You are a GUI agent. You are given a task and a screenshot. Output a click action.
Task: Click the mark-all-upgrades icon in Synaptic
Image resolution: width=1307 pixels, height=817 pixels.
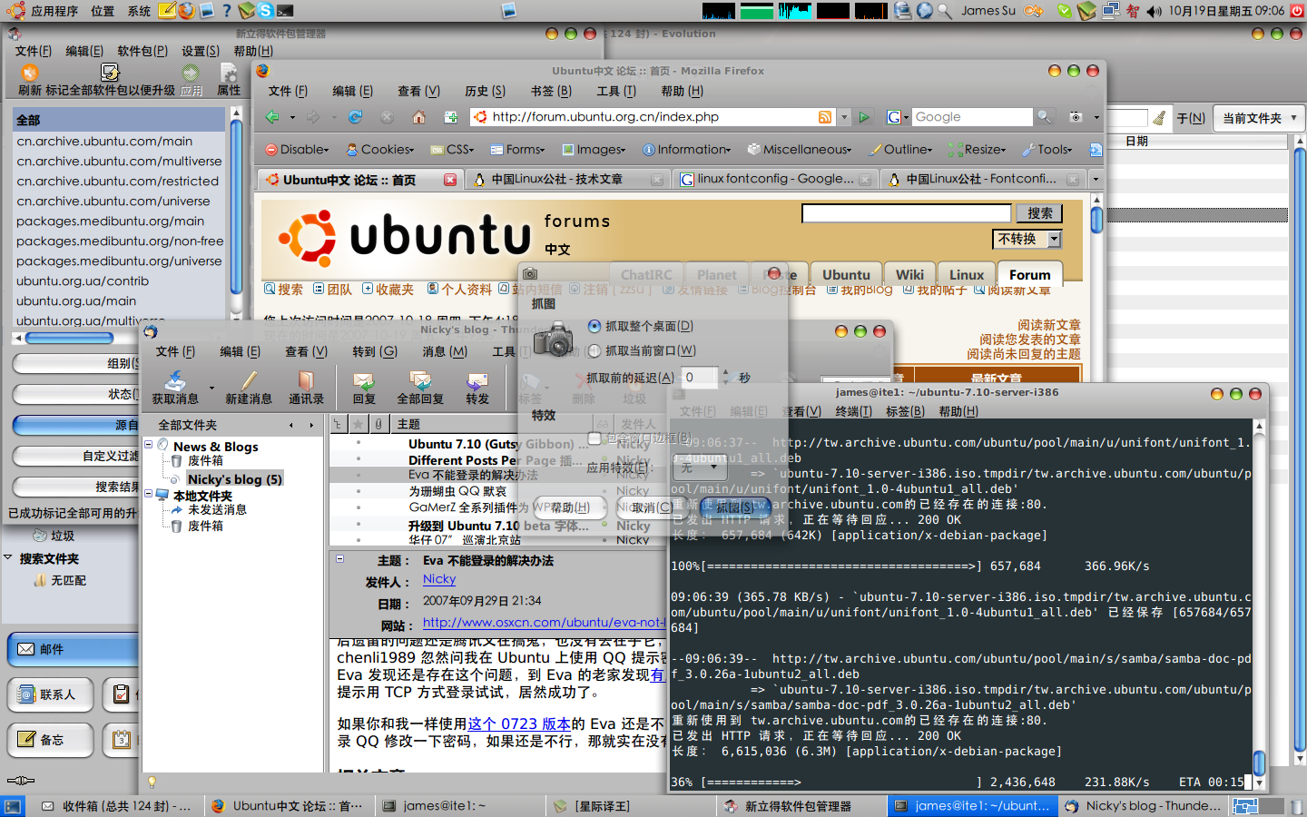110,73
